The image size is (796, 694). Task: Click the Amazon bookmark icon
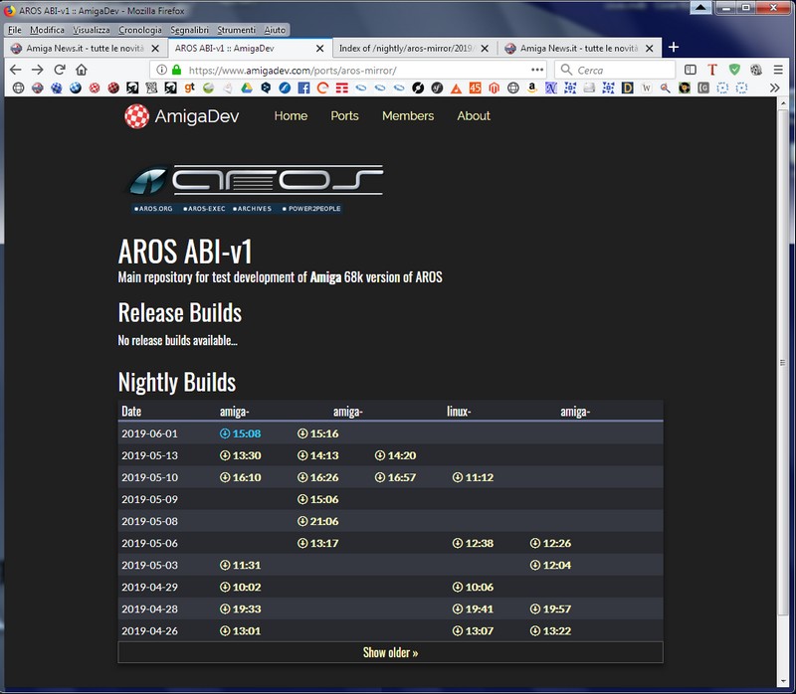(x=533, y=87)
